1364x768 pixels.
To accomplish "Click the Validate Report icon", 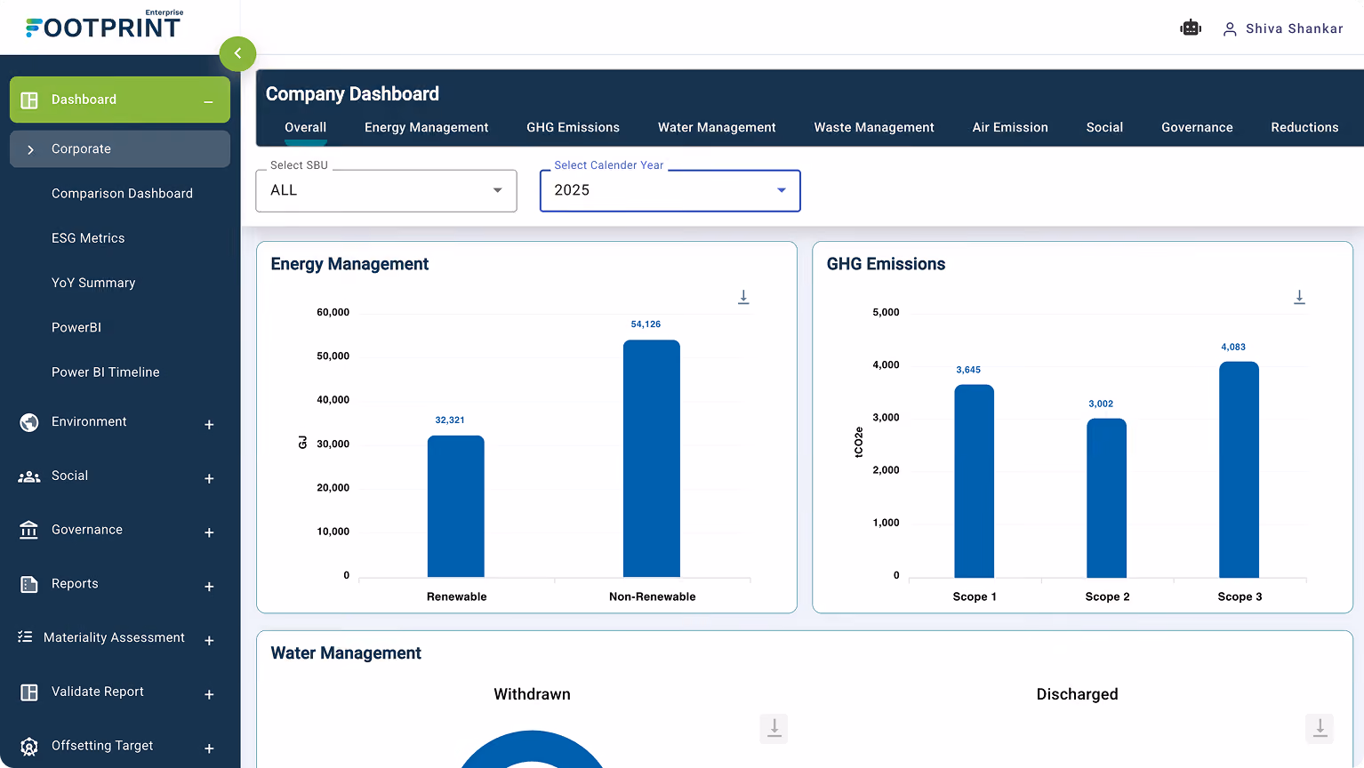I will [x=29, y=692].
